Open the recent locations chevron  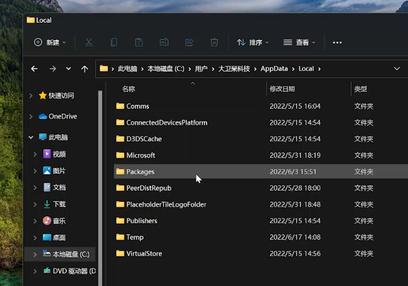point(68,69)
